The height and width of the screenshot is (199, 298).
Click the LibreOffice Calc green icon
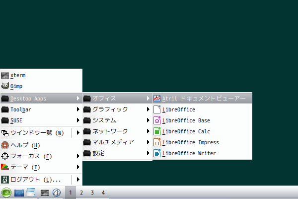[x=157, y=131]
